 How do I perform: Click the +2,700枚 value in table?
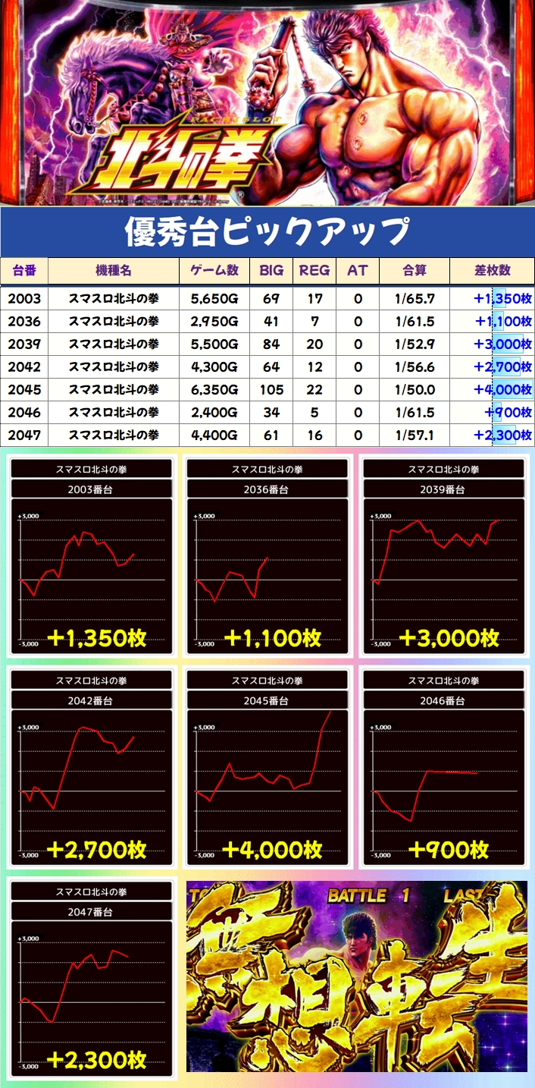502,367
